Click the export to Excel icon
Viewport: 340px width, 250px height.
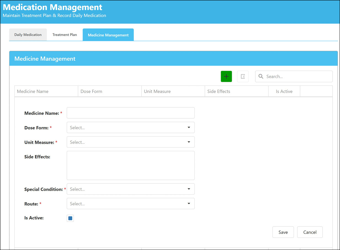click(x=243, y=76)
